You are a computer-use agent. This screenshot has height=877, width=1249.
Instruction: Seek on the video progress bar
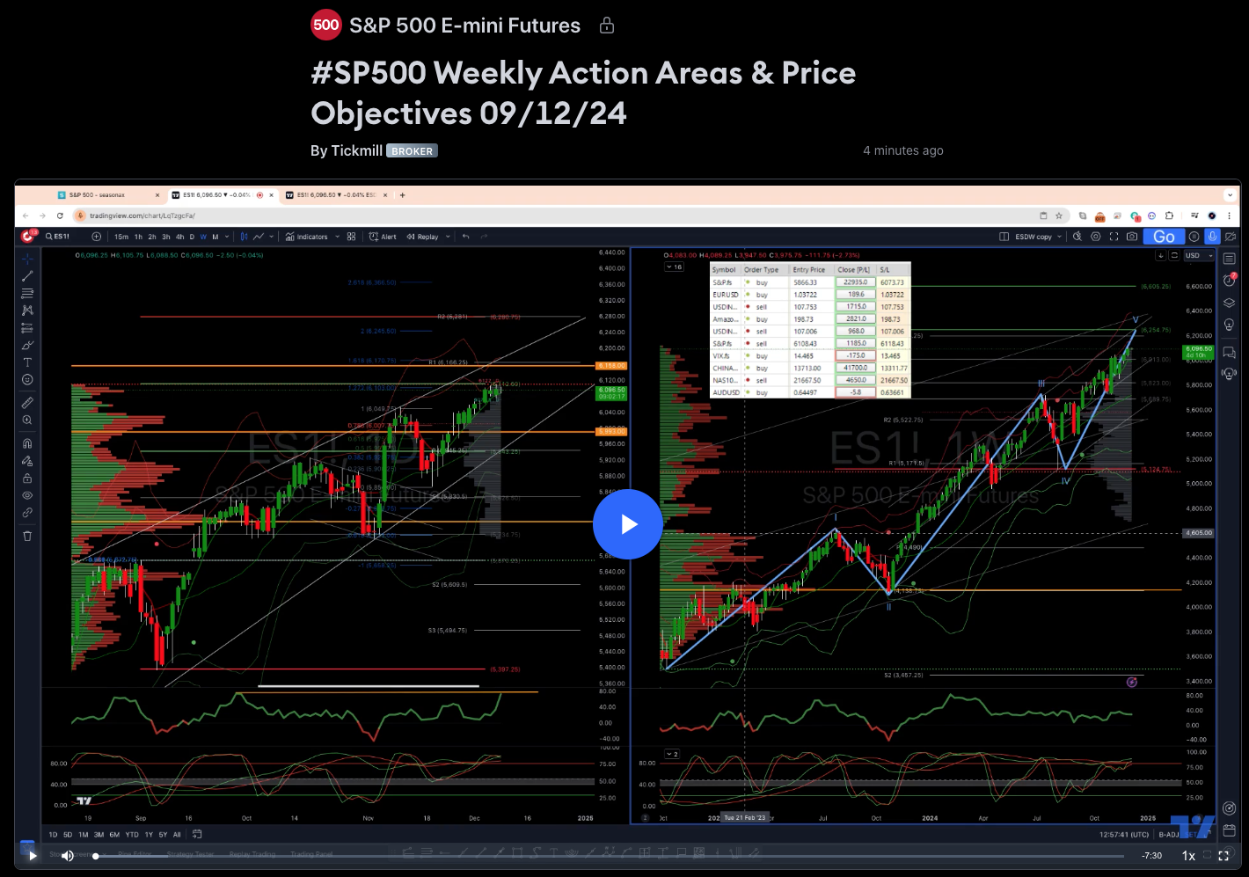(609, 856)
